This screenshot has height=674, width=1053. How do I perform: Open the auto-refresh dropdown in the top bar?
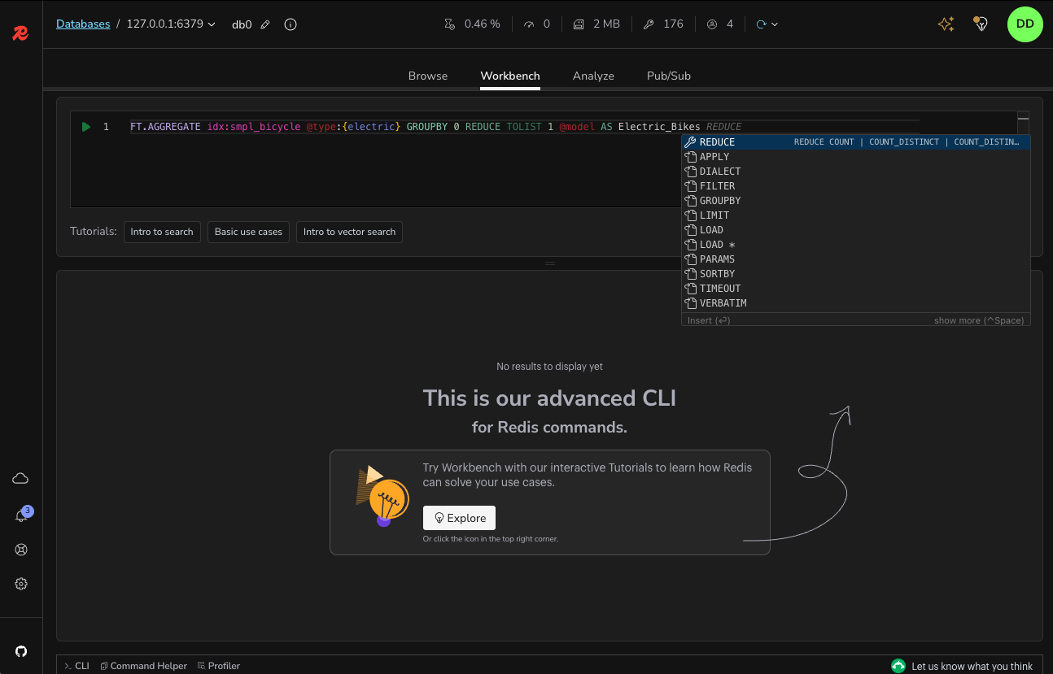(x=774, y=24)
